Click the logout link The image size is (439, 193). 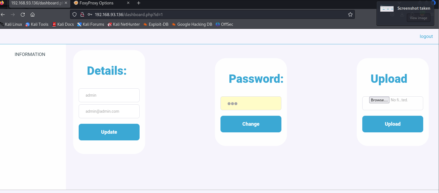426,37
